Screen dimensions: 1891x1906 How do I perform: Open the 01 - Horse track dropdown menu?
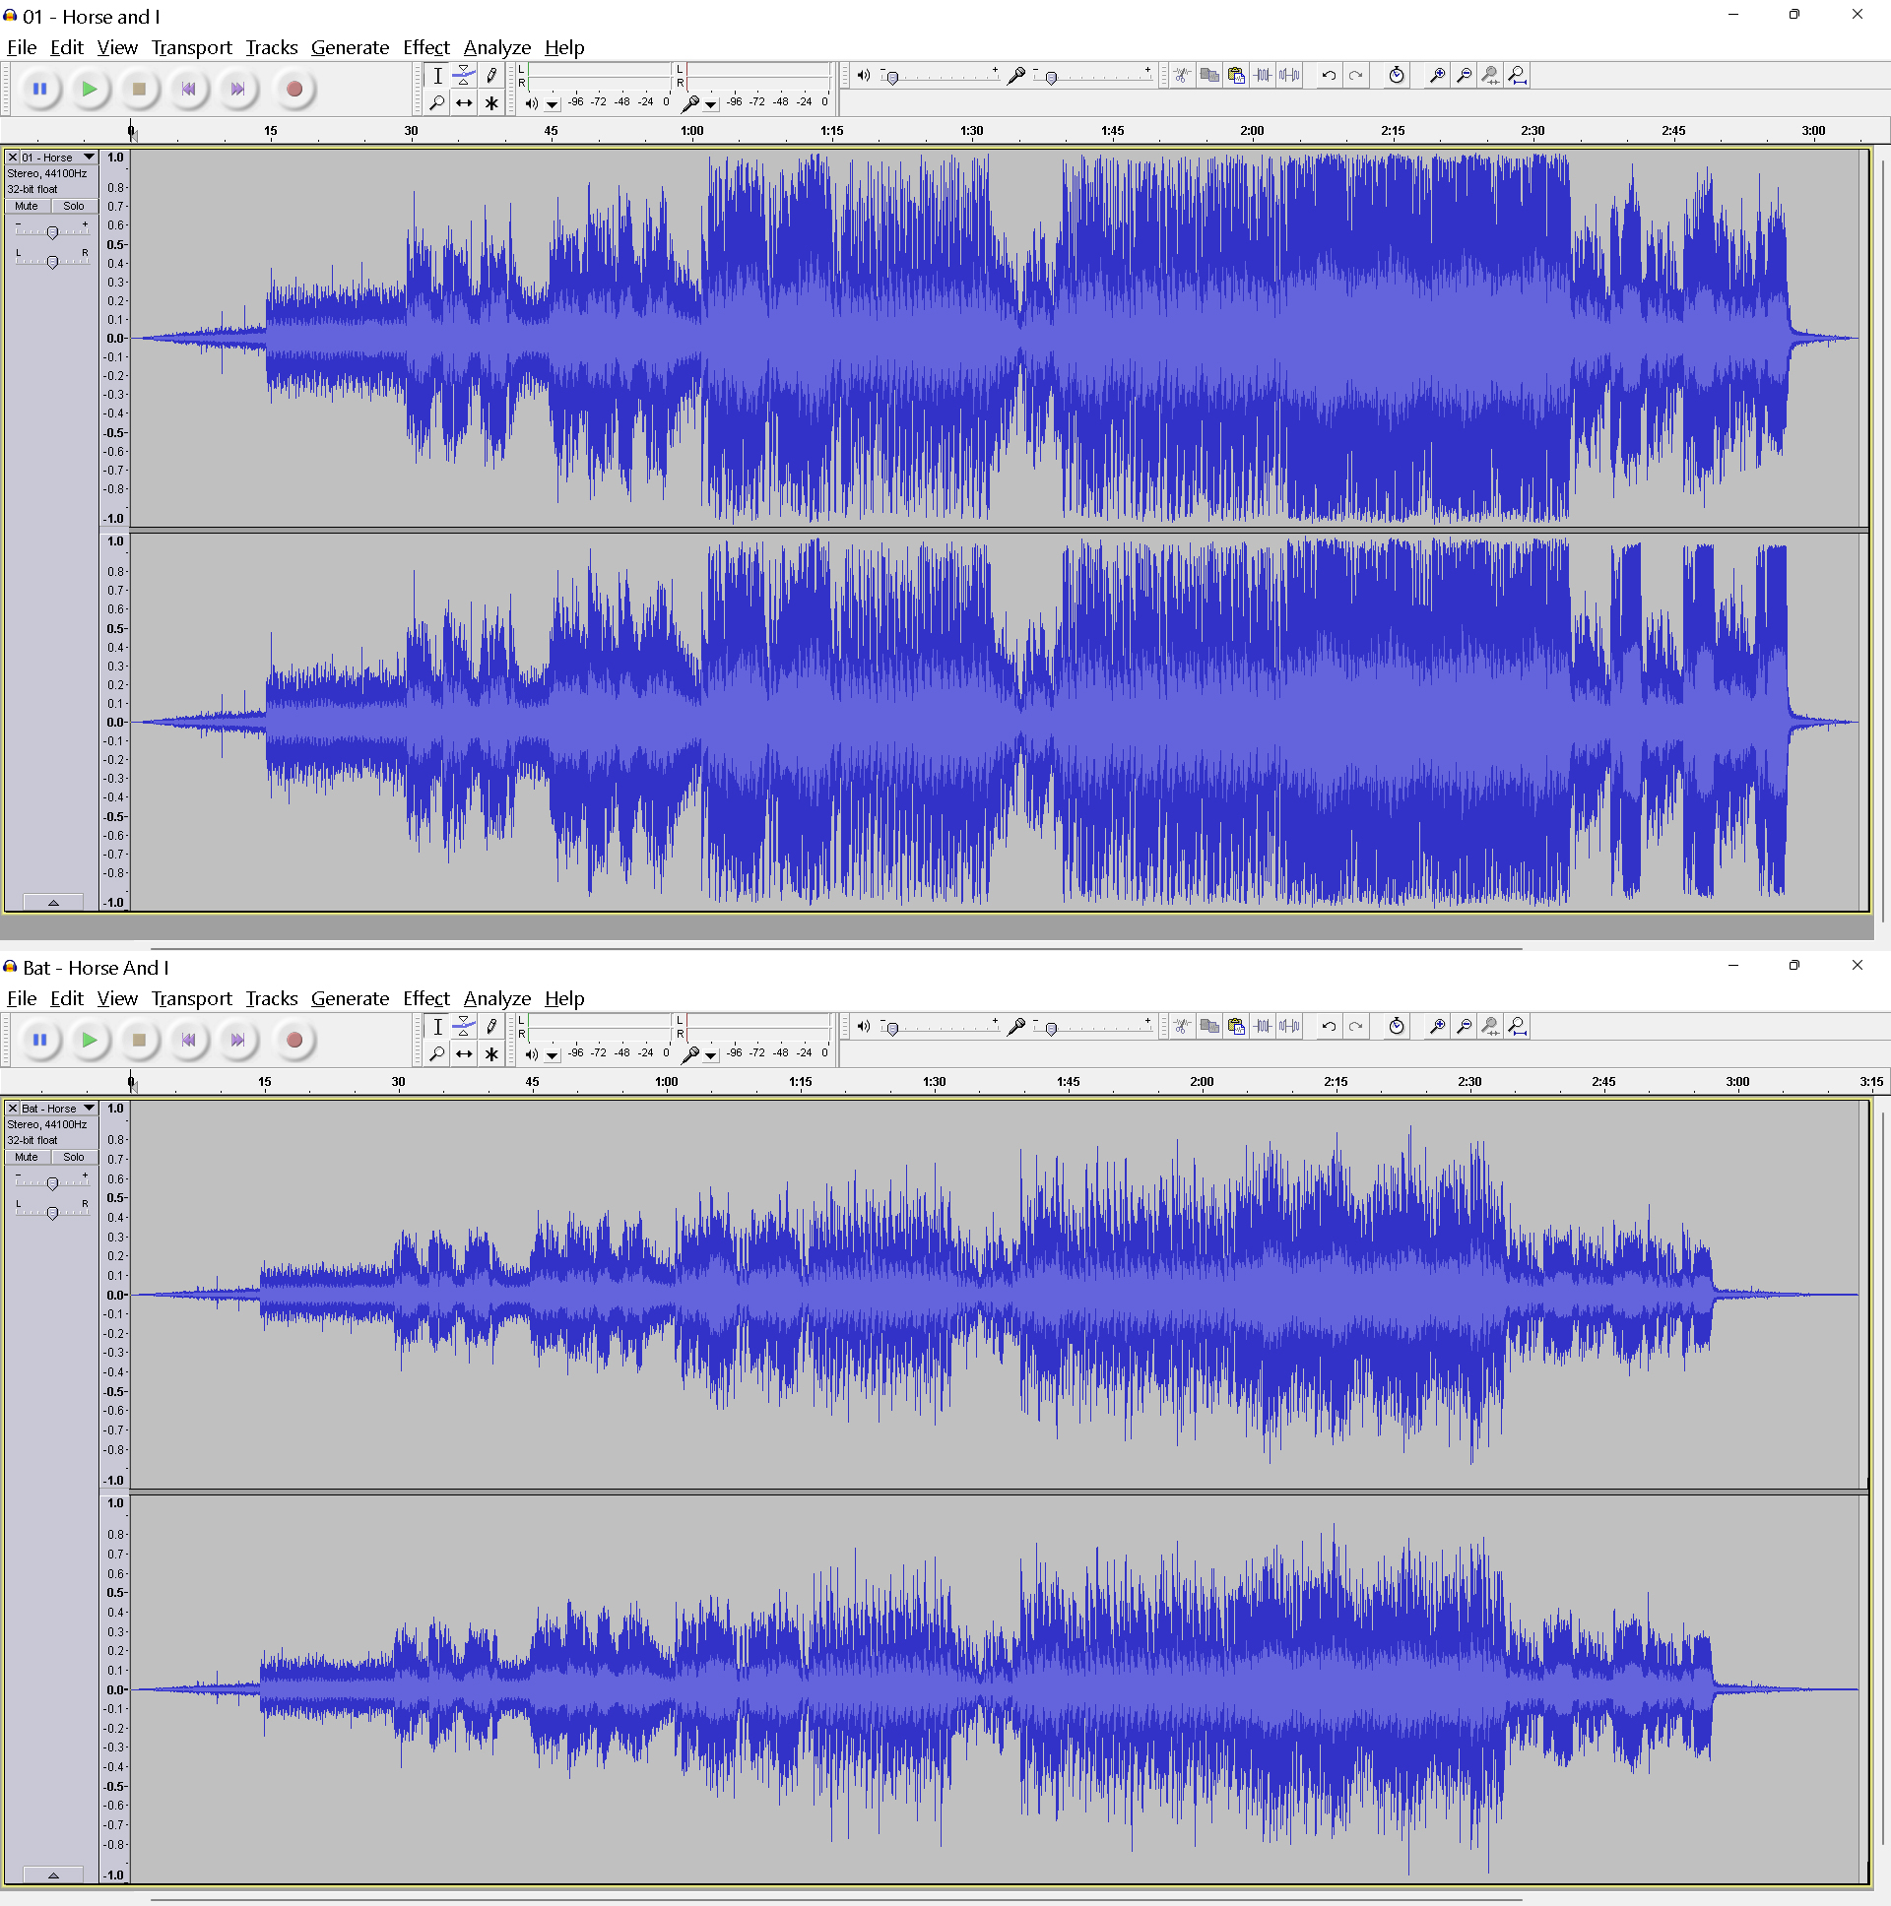[89, 157]
